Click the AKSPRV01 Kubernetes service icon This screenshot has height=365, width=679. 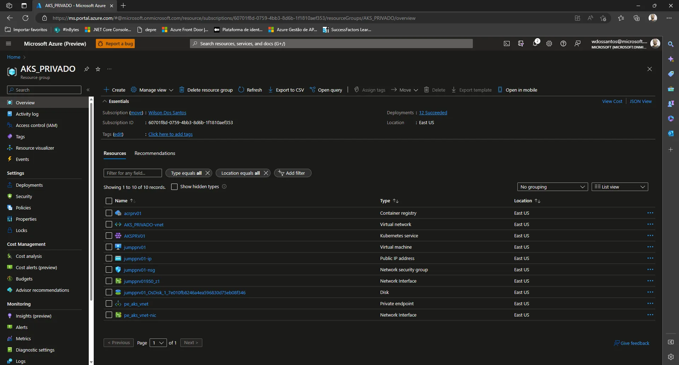coord(118,236)
